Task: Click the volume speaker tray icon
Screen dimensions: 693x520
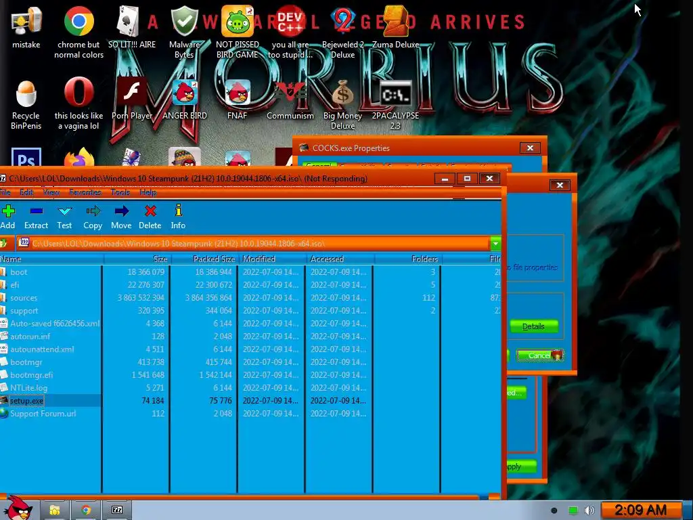Action: point(589,511)
